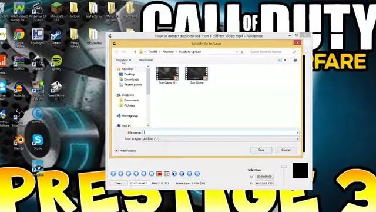Viewport: 376px width, 212px height.
Task: Open Avidemux 2.6 desktop shortcut
Action: point(38,12)
